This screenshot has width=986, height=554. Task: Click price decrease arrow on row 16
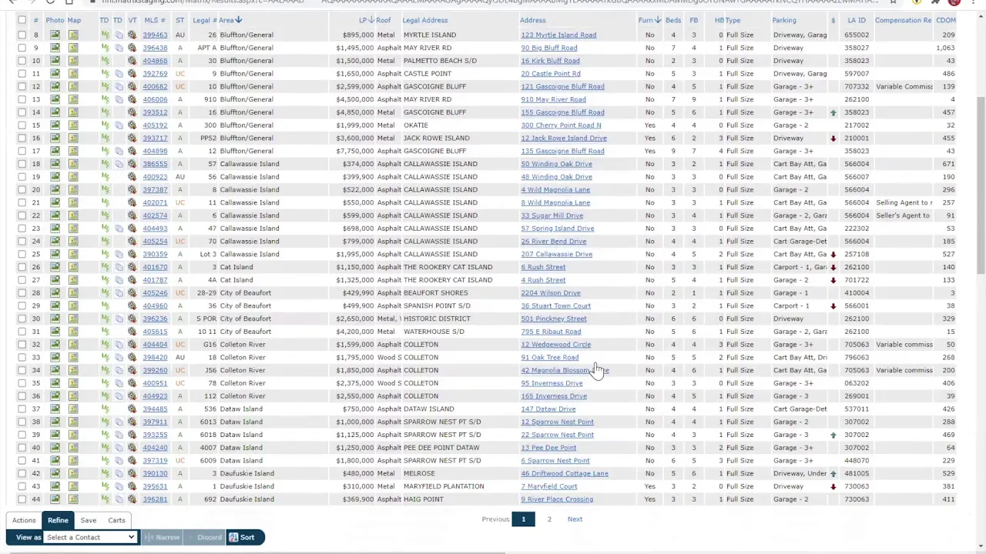point(833,138)
